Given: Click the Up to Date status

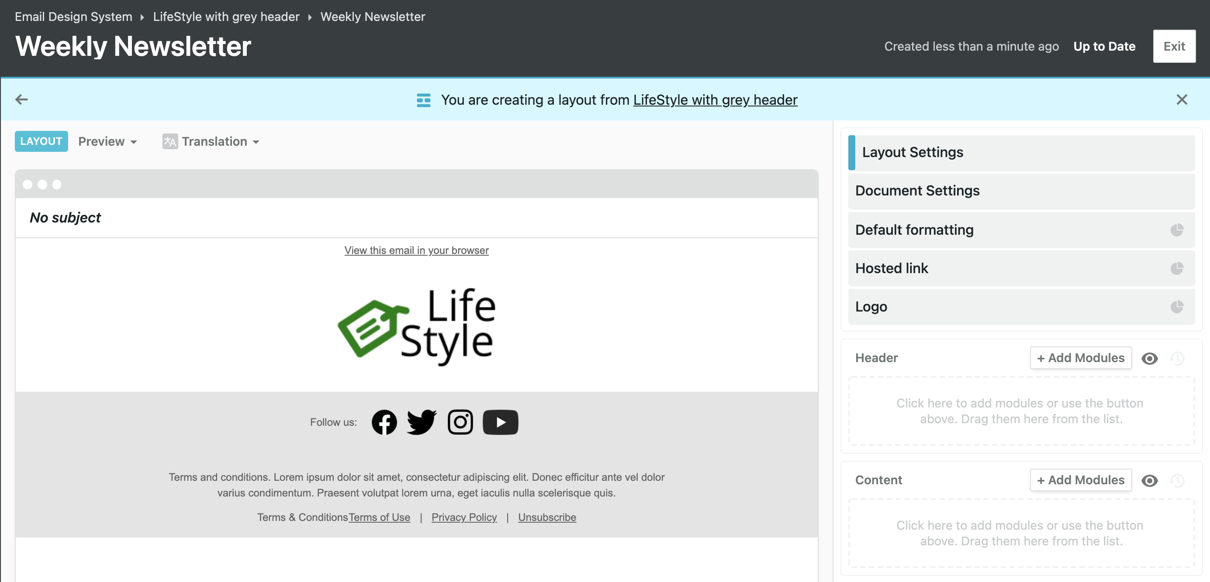Looking at the screenshot, I should 1104,46.
